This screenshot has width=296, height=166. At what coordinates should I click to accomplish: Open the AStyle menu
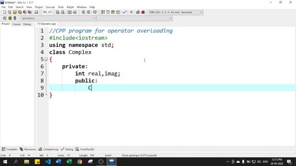click(70, 7)
